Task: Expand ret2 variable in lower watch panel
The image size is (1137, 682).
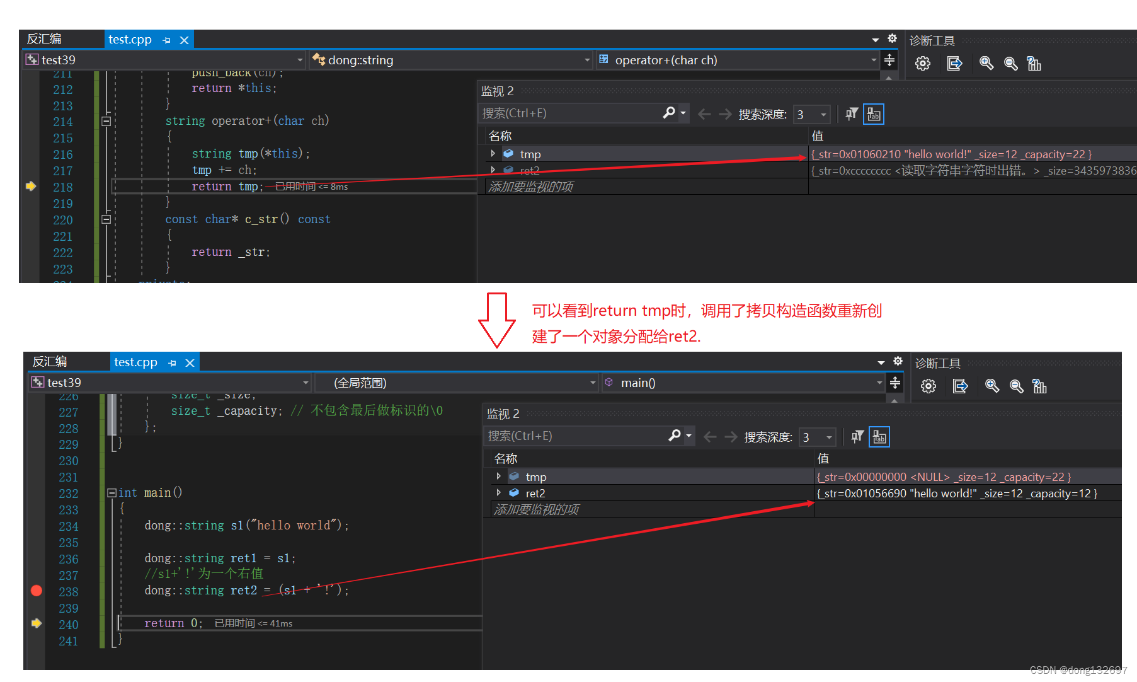Action: coord(499,493)
